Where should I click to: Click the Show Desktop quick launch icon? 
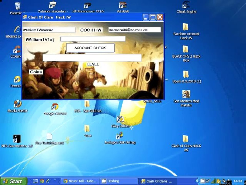tap(35, 181)
